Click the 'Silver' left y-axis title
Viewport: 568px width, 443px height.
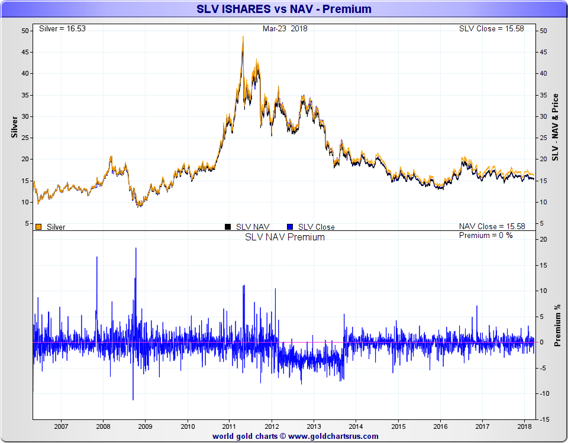pyautogui.click(x=14, y=127)
